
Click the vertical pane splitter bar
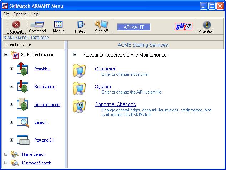click(x=66, y=104)
